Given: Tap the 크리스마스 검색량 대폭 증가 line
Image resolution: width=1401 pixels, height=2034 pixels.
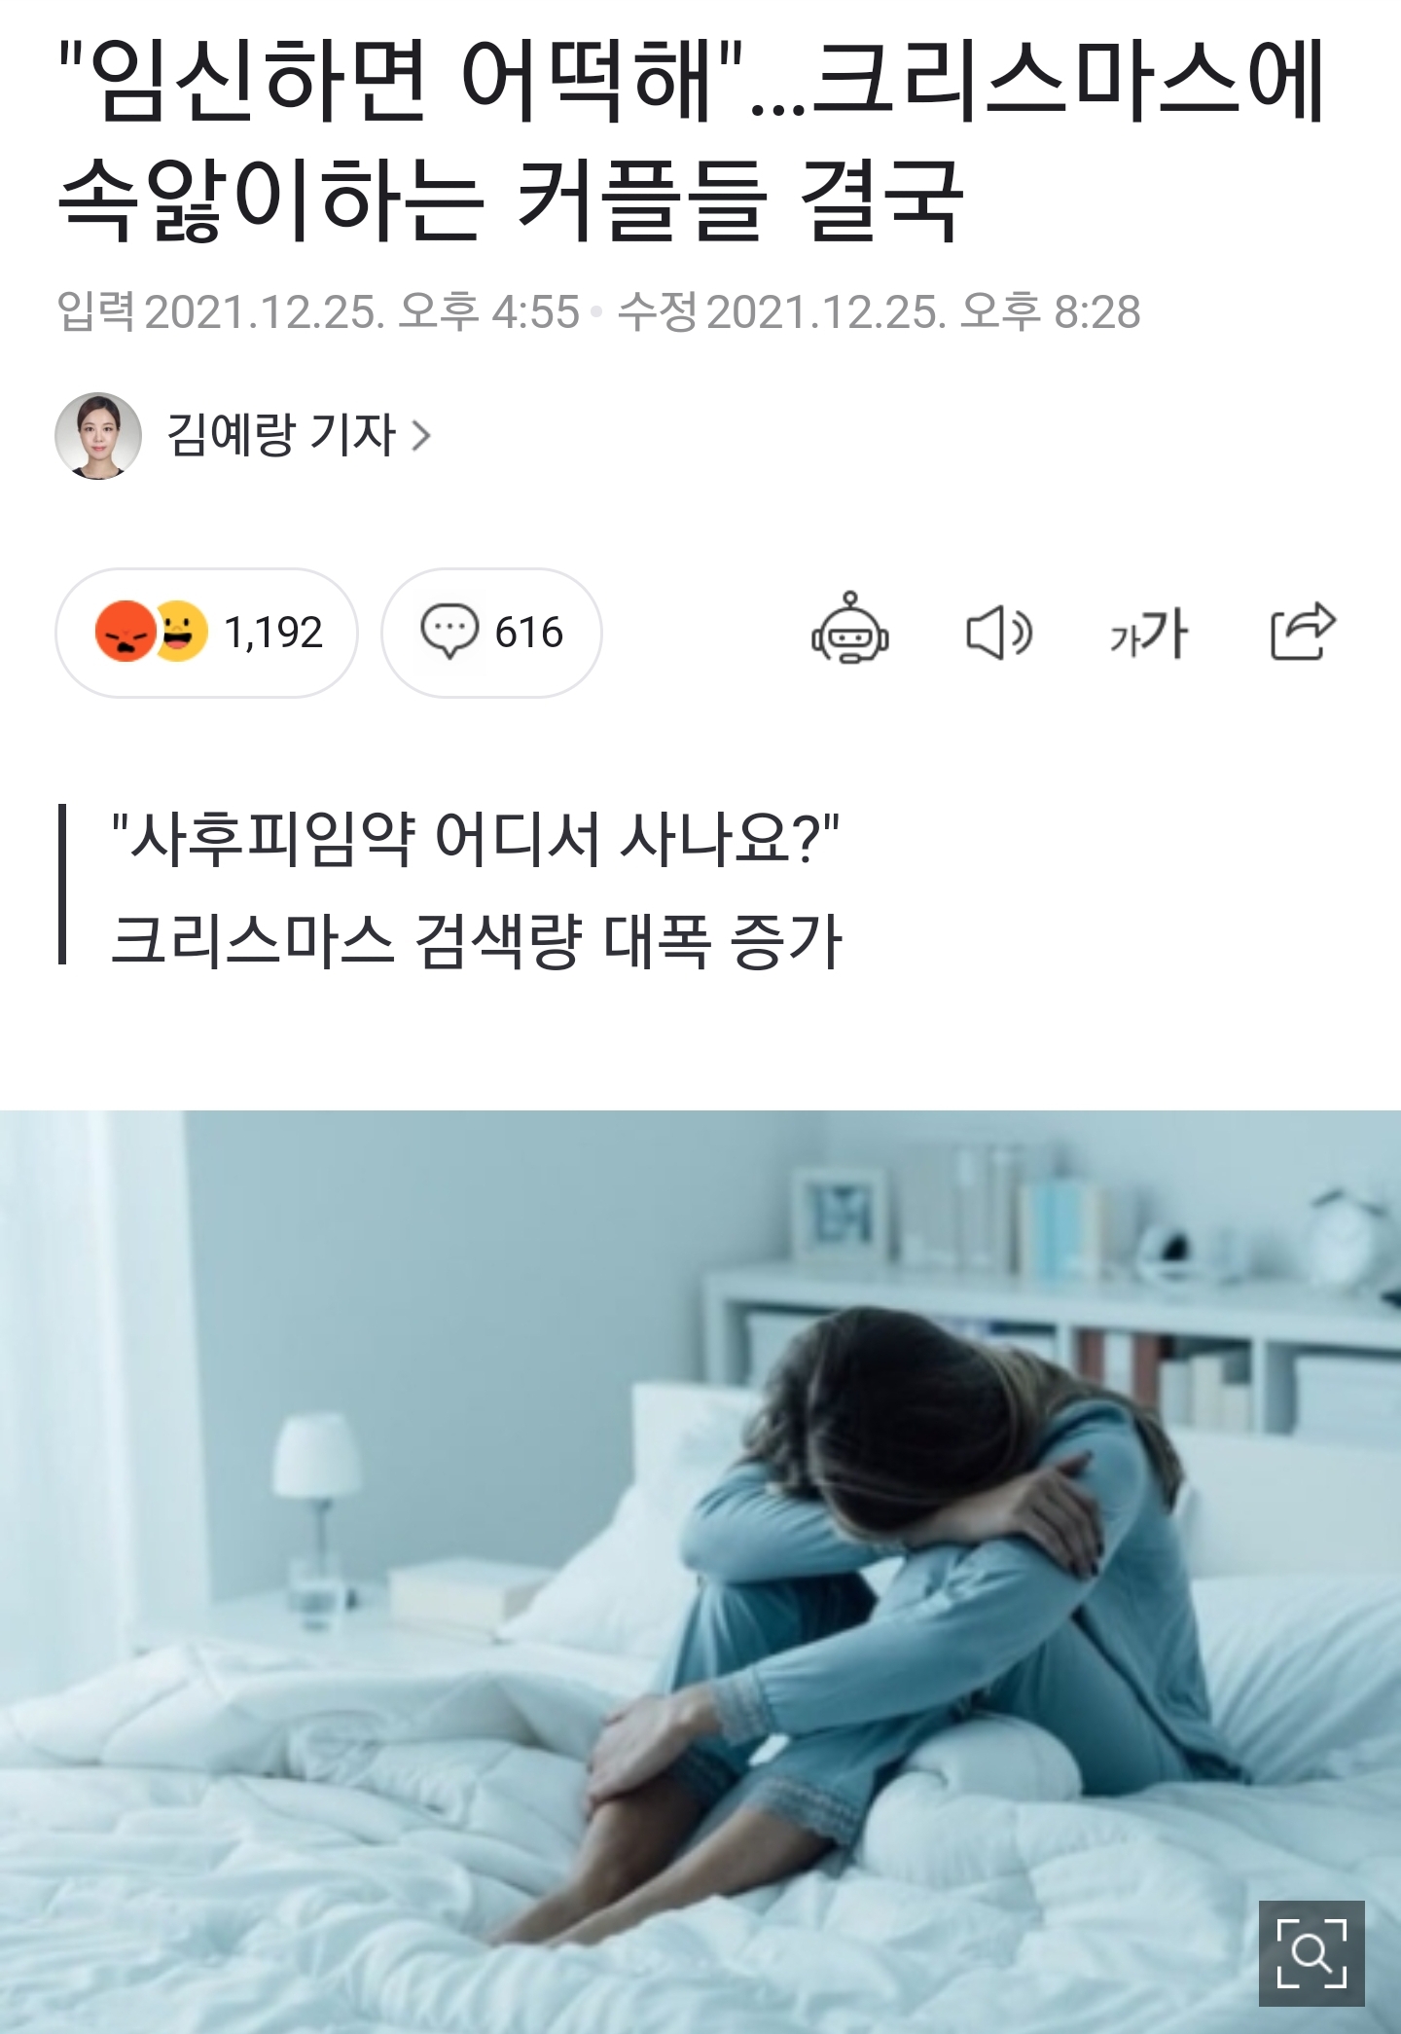Looking at the screenshot, I should click(x=476, y=941).
